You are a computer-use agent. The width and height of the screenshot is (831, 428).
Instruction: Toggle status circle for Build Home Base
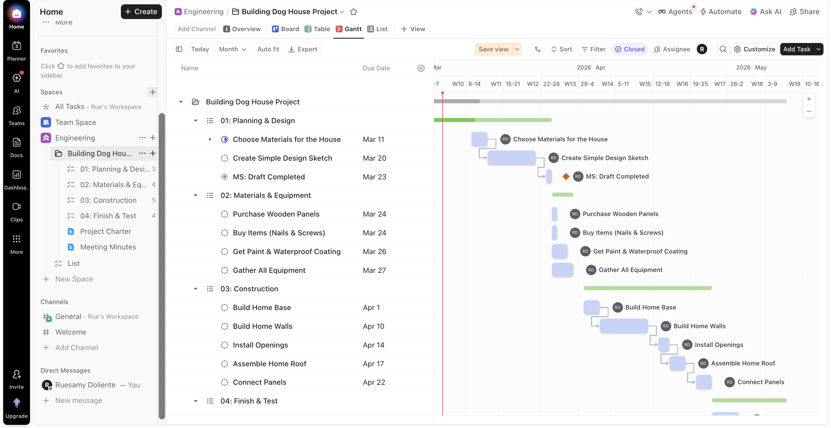coord(224,307)
